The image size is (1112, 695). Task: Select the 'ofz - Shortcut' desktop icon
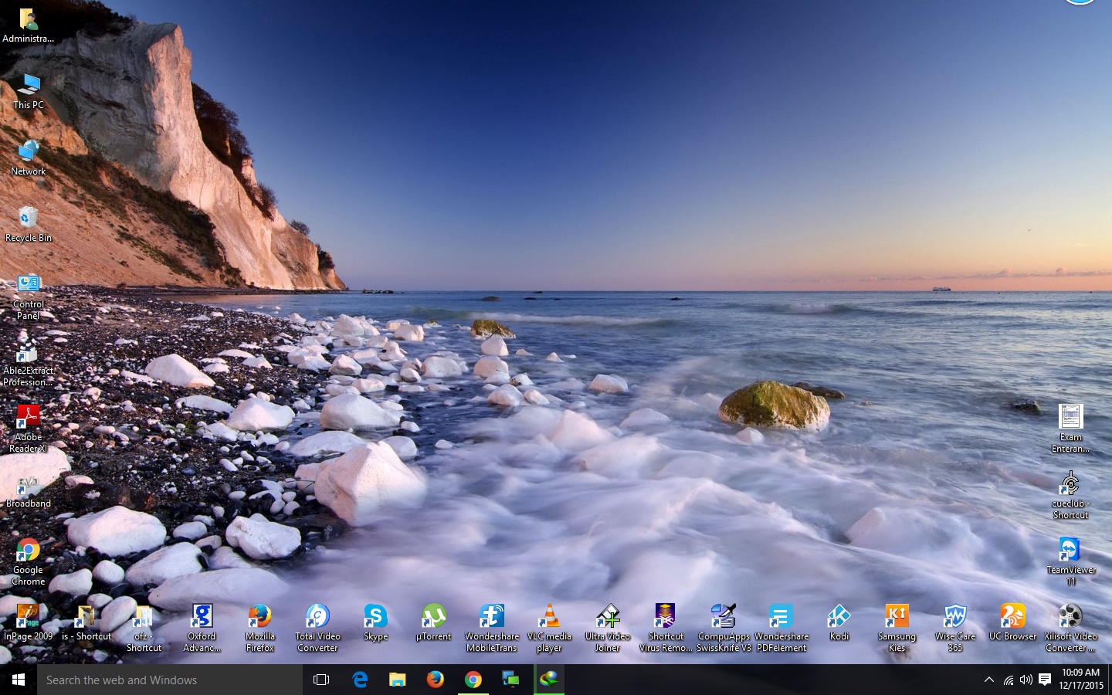(144, 629)
